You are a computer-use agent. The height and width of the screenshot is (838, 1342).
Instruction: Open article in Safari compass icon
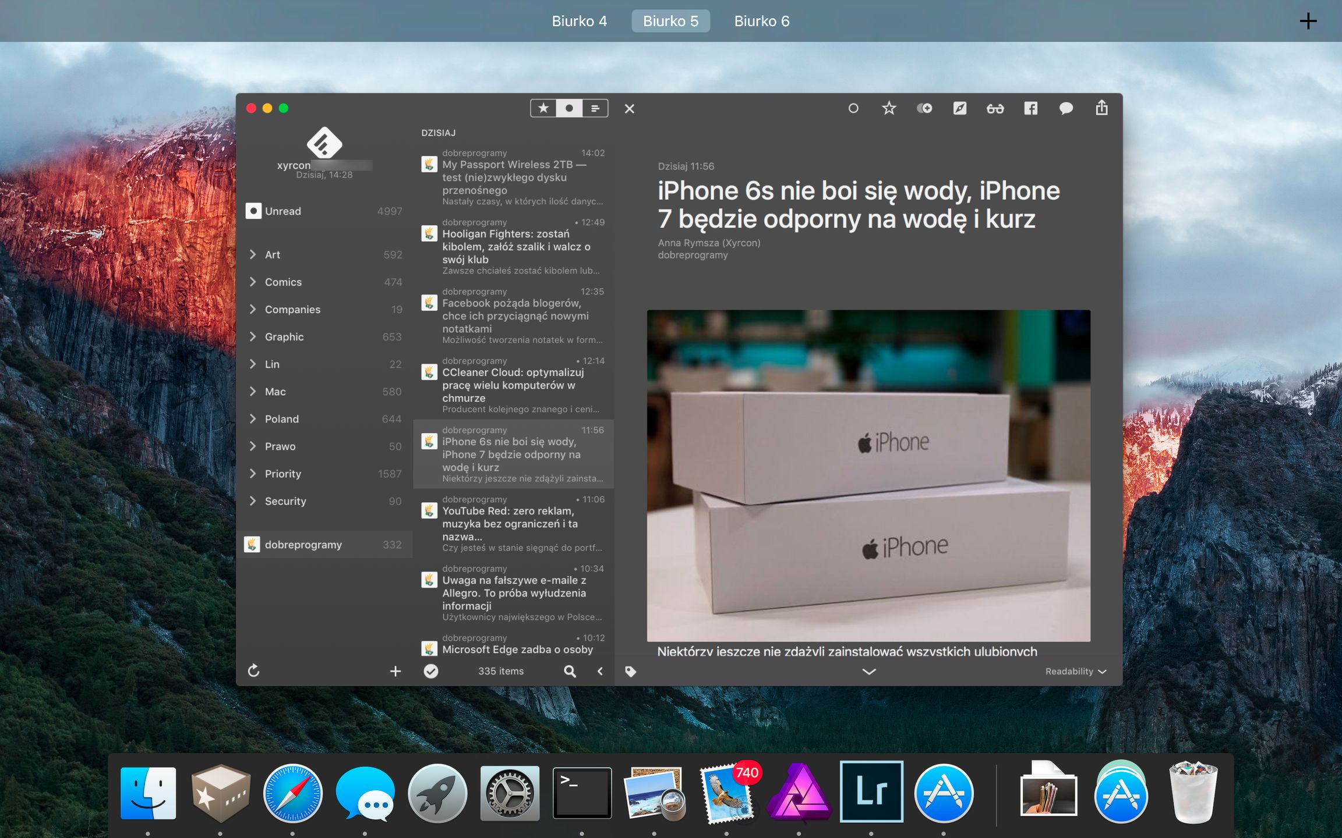click(x=959, y=108)
